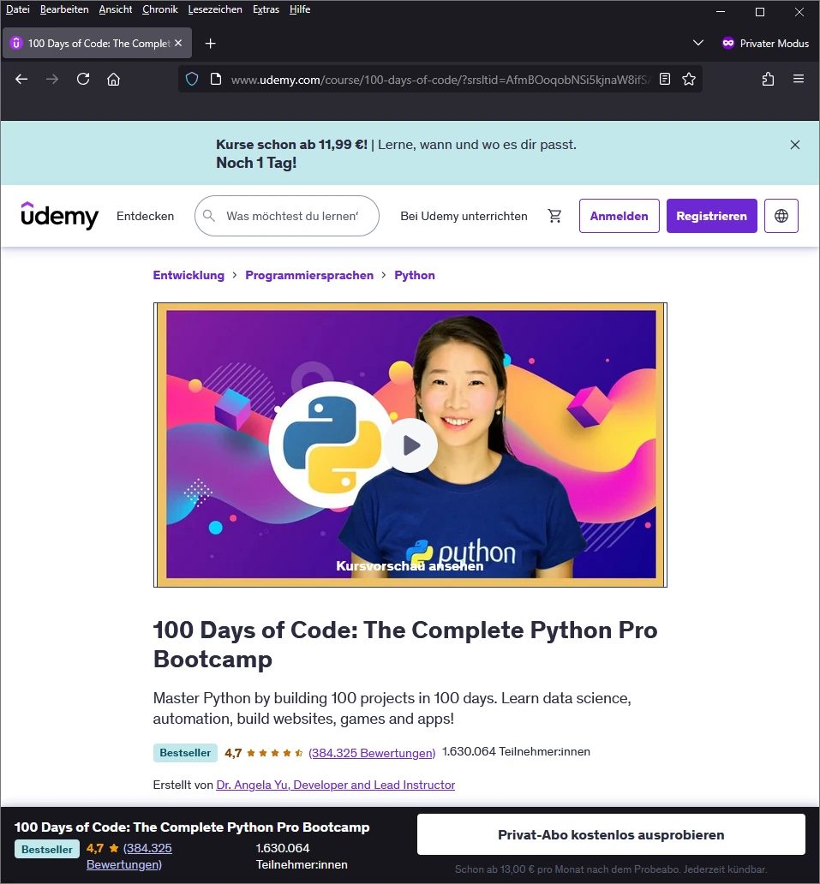Click the Bestseller badge below the description
This screenshot has height=884, width=820.
(185, 753)
